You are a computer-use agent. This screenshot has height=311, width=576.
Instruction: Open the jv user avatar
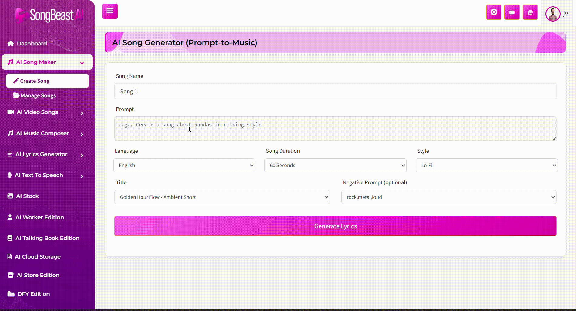point(553,14)
